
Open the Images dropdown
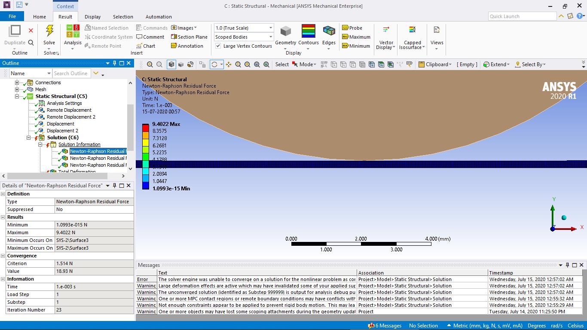coord(184,28)
